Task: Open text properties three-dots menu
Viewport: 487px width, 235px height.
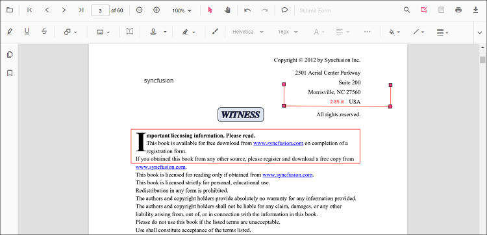Action: (367, 32)
